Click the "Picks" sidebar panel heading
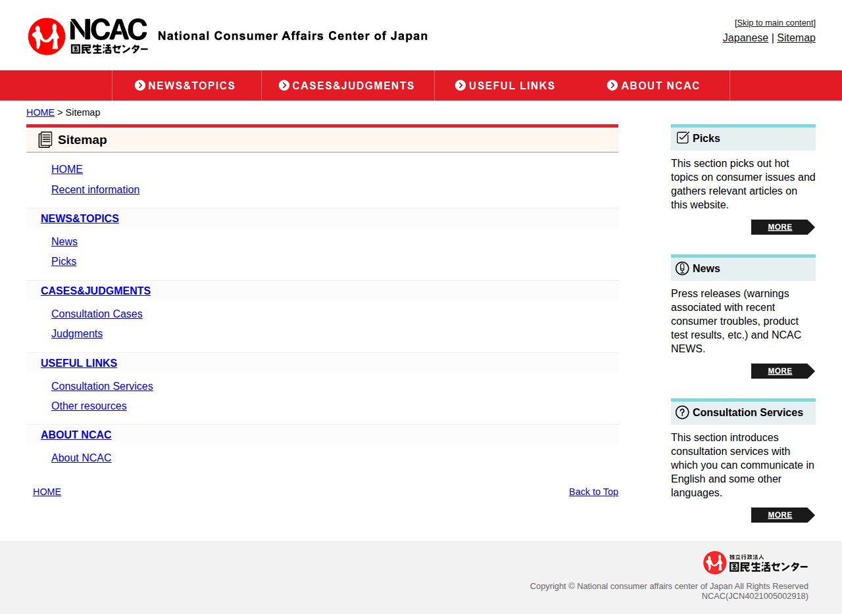Screen dimensions: 842x614 pos(706,138)
